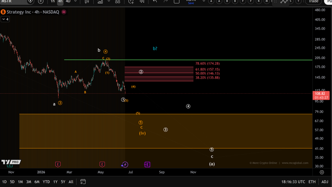Select white 'a' label near February low
This screenshot has width=332, height=187.
tap(54, 104)
